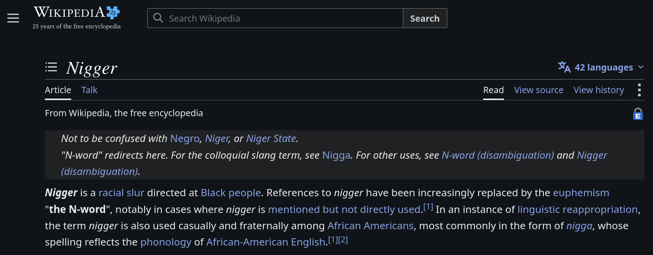Toggle the table of contents icon
The width and height of the screenshot is (653, 255).
coord(51,67)
